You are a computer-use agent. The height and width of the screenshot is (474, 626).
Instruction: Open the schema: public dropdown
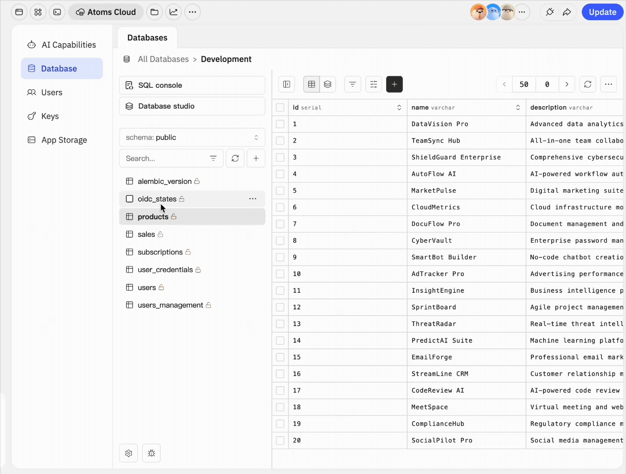coord(192,137)
